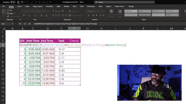The height and width of the screenshot is (104, 186).
Task: Apply the Calculation cell style
Action: [131, 15]
